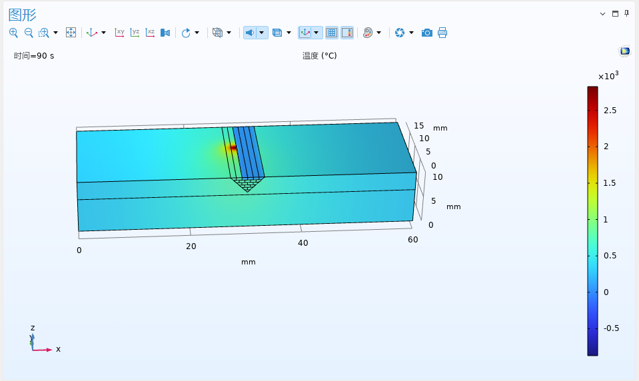Click the red weld hotspot on the plate
Viewport: 639px width, 381px height.
click(x=233, y=147)
